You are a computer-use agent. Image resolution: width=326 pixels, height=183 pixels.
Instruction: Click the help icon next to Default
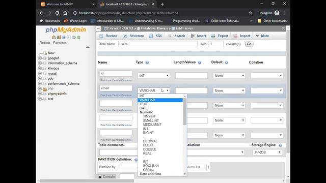coord(226,63)
